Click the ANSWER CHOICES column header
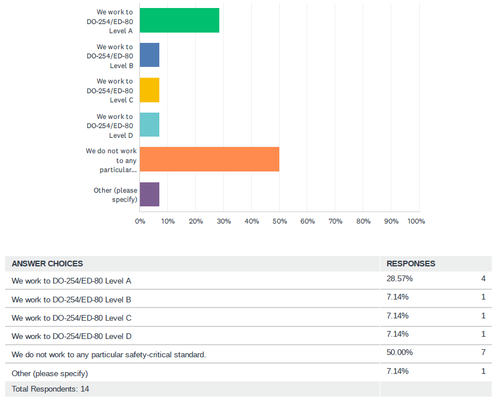Screen dimensions: 498x403 pos(47,264)
